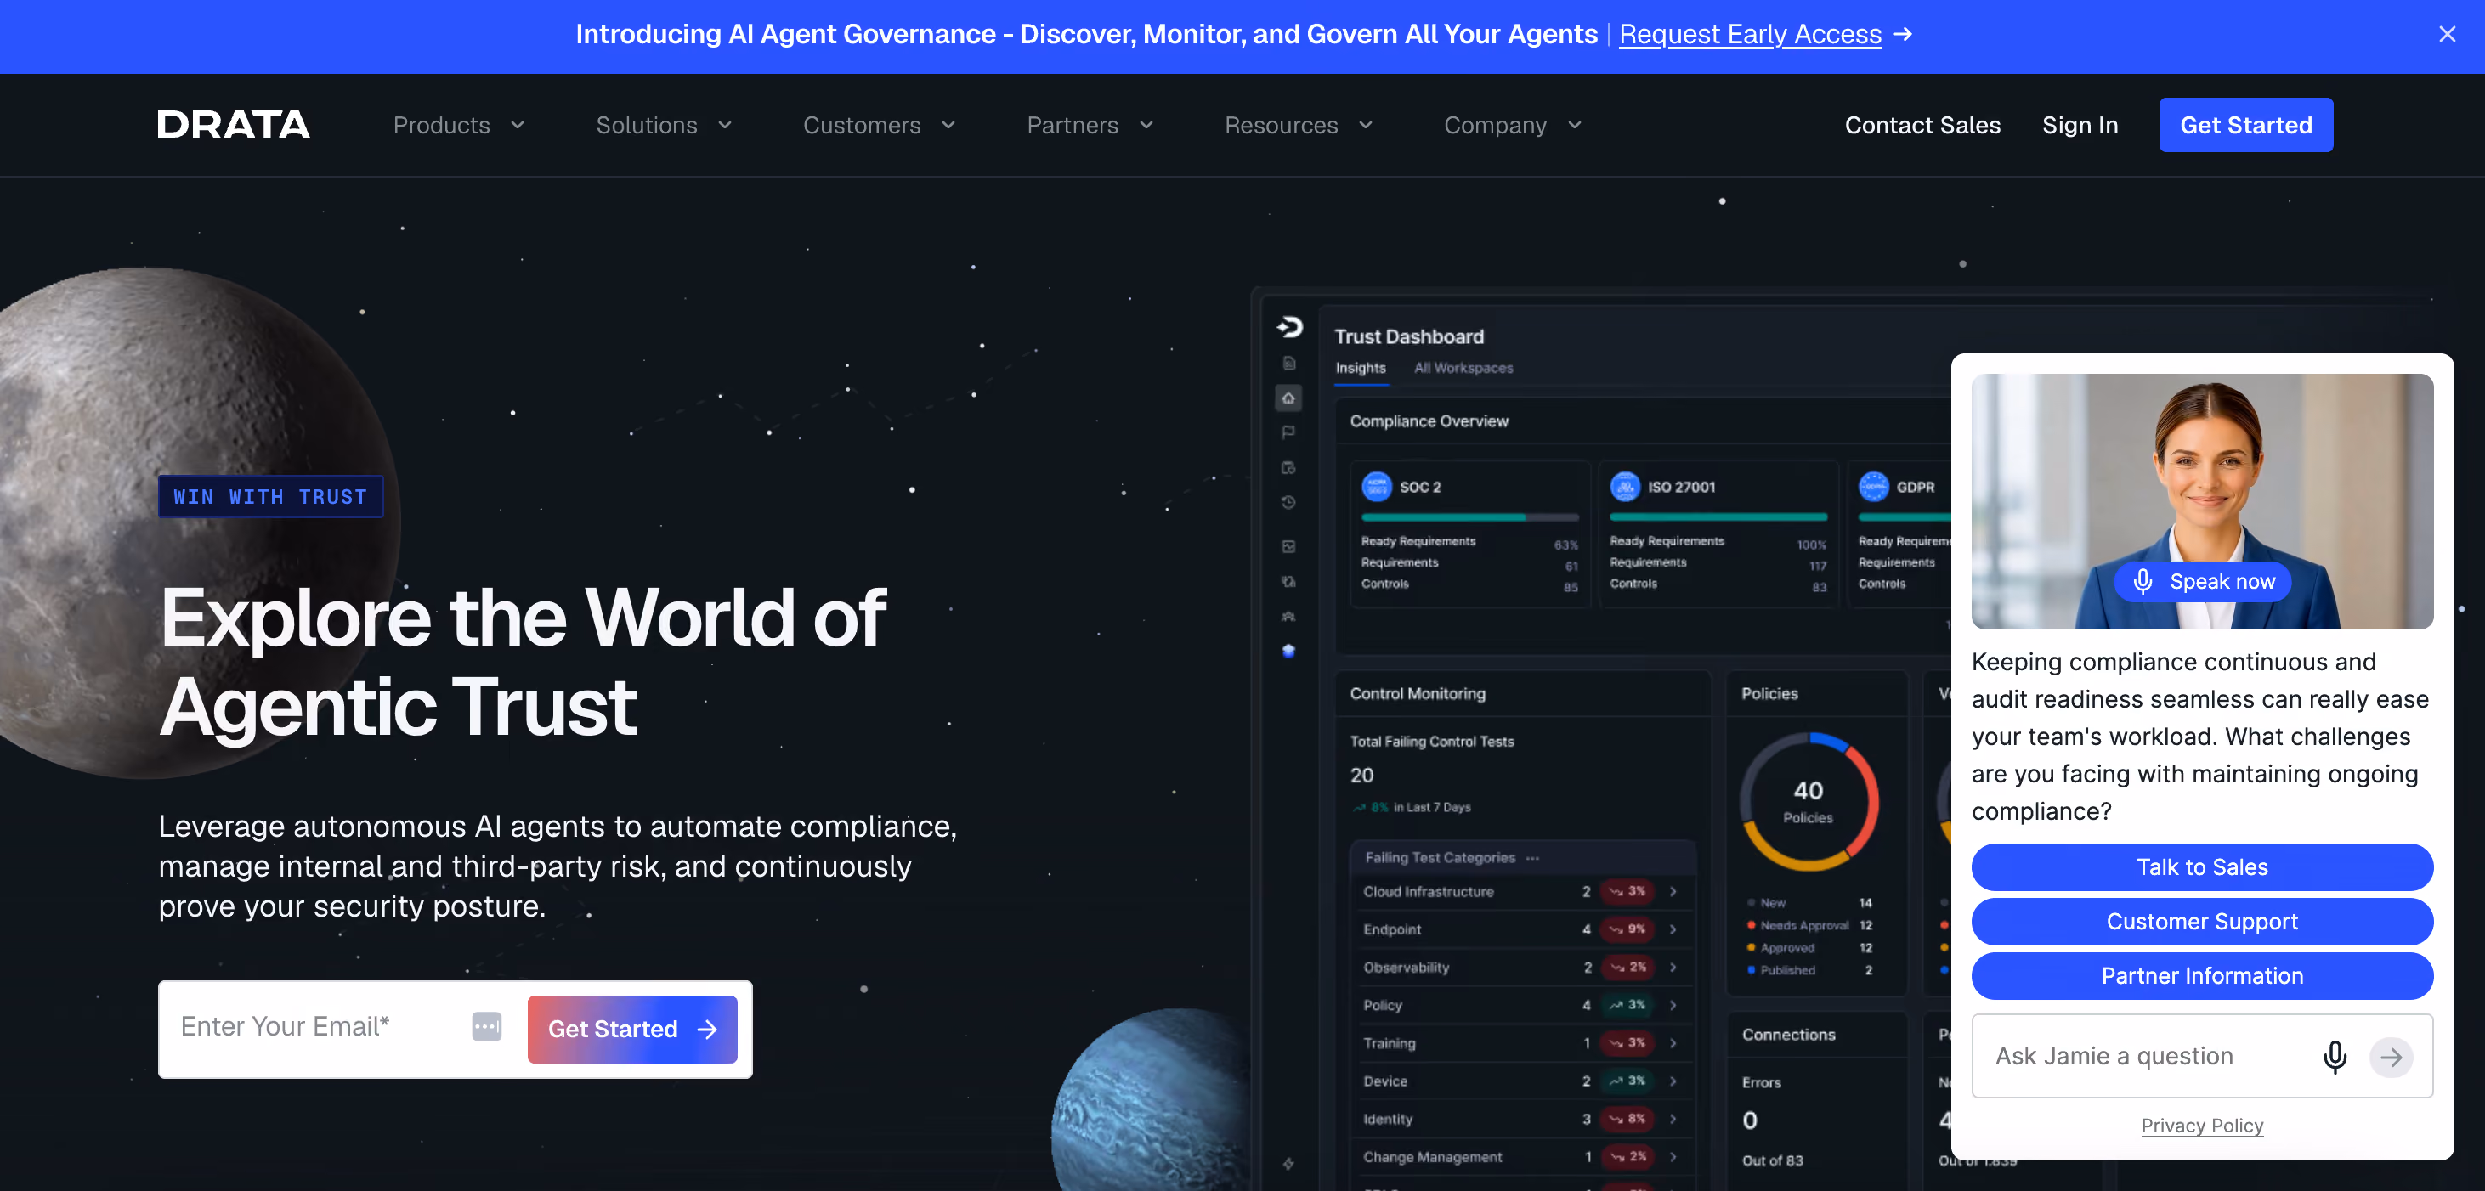Click the Compliance Overview heading
This screenshot has width=2485, height=1191.
click(1429, 421)
